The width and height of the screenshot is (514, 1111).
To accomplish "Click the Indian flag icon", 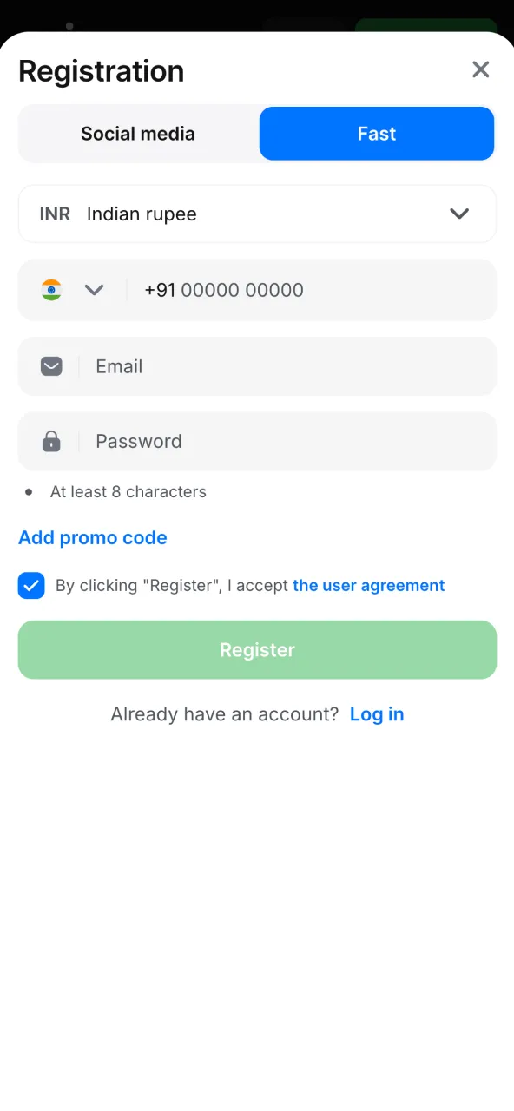I will (x=51, y=289).
